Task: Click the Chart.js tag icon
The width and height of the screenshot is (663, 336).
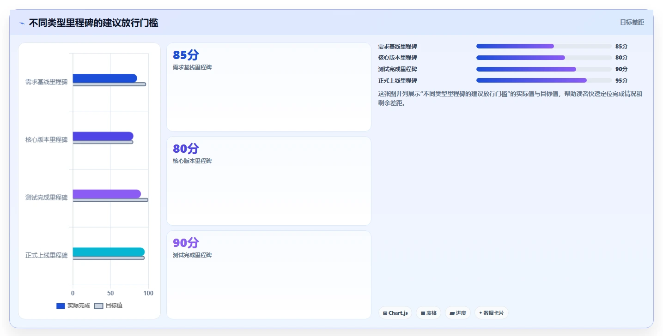Action: (x=385, y=313)
